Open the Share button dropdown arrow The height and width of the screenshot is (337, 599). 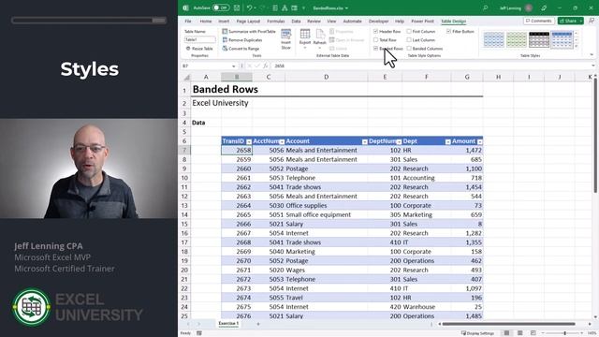point(581,21)
